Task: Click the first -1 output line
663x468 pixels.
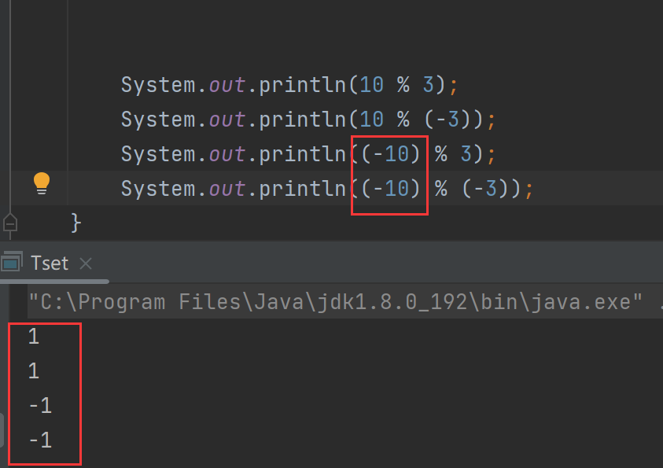Action: click(x=41, y=406)
